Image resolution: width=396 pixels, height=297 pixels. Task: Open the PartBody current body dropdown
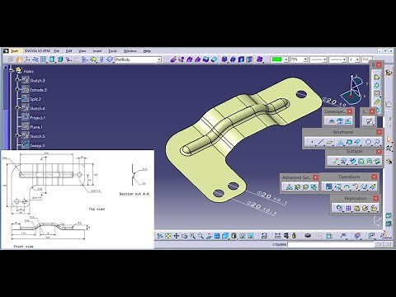coord(159,59)
